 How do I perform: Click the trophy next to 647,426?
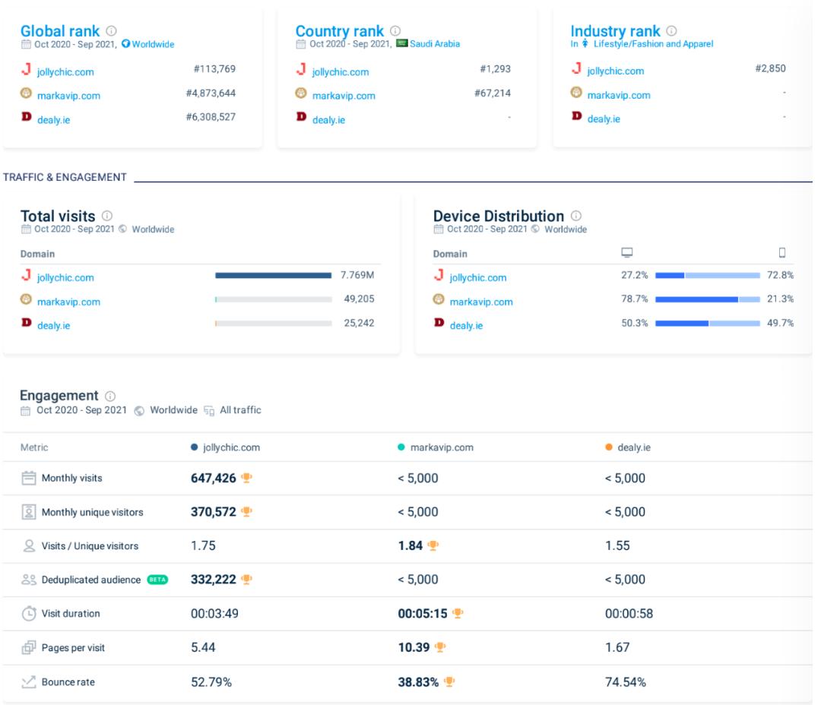pos(246,477)
